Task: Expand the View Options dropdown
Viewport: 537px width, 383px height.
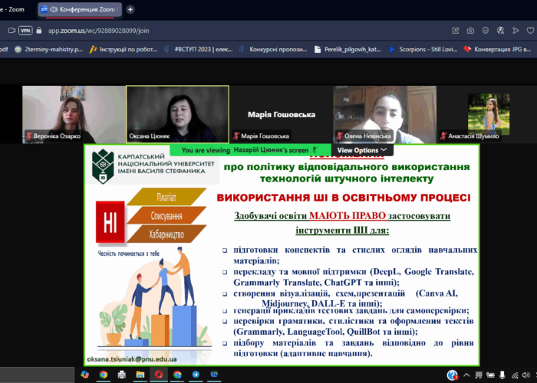Action: click(x=358, y=150)
